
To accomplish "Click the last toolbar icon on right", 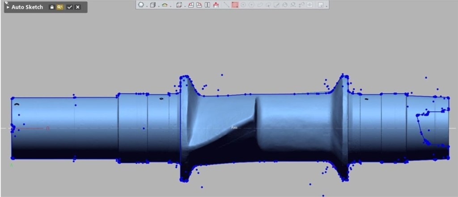I will [x=321, y=5].
